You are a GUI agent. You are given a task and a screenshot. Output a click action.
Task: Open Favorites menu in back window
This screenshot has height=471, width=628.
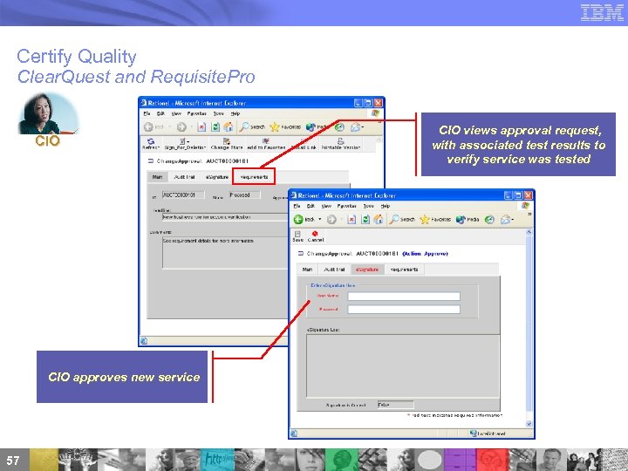tap(196, 113)
